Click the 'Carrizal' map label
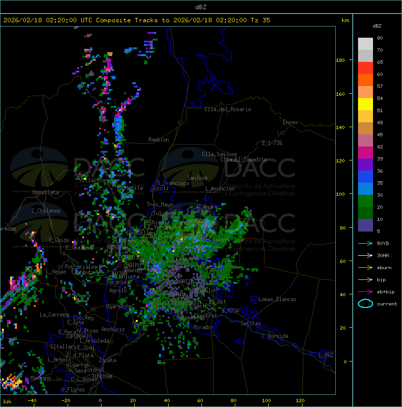This screenshot has height=407, width=402. pyautogui.click(x=144, y=324)
